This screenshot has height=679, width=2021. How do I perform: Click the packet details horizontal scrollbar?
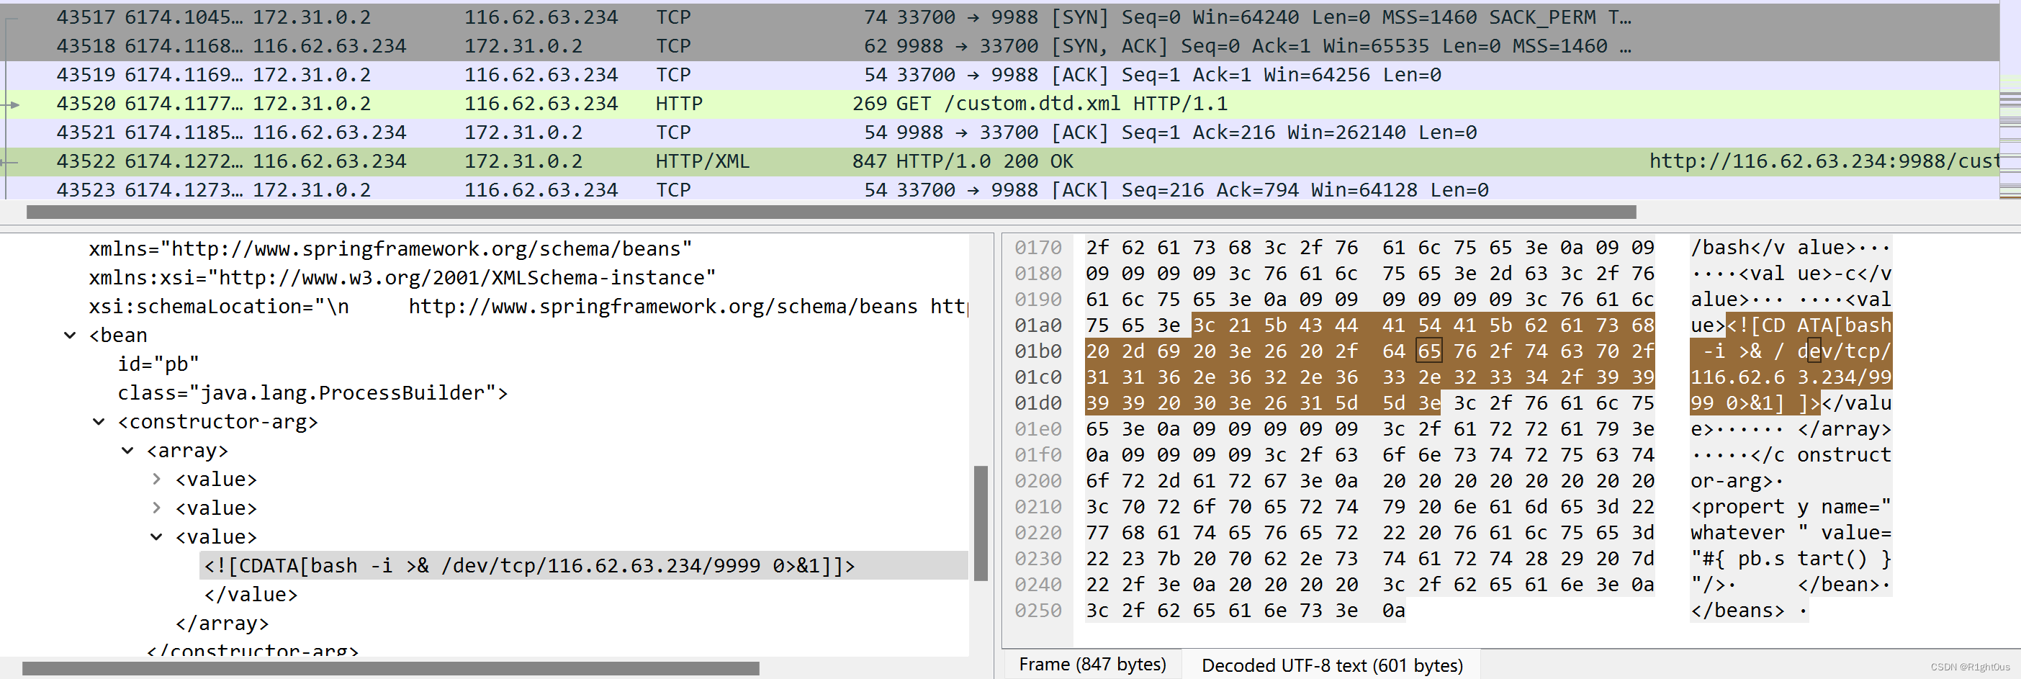point(390,668)
